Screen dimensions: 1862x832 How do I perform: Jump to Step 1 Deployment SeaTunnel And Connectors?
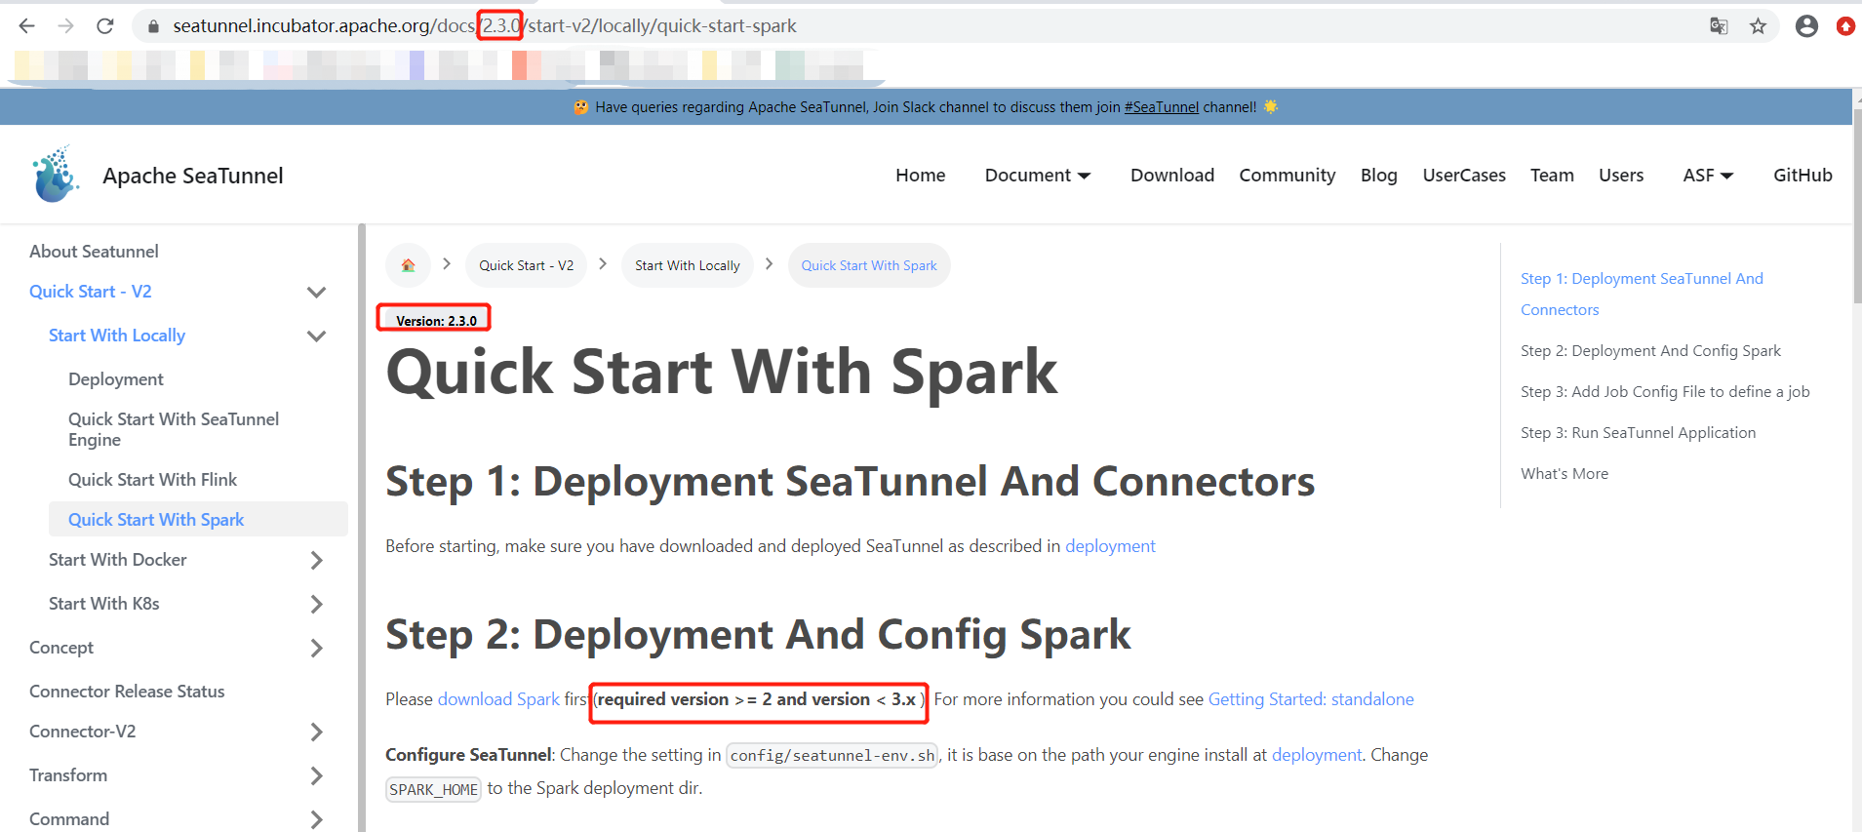click(1642, 294)
